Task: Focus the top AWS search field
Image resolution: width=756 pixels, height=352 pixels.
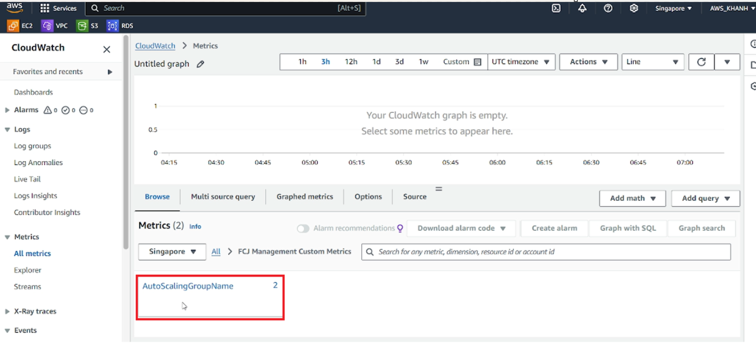Action: pos(225,8)
